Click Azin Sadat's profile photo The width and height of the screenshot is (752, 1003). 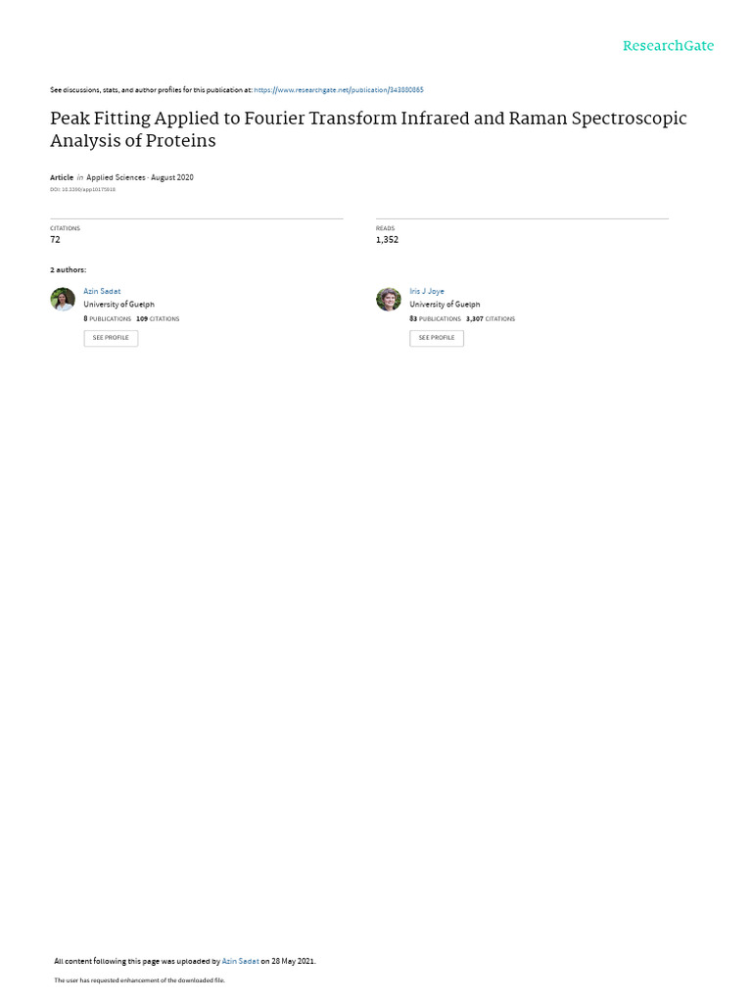[x=63, y=300]
